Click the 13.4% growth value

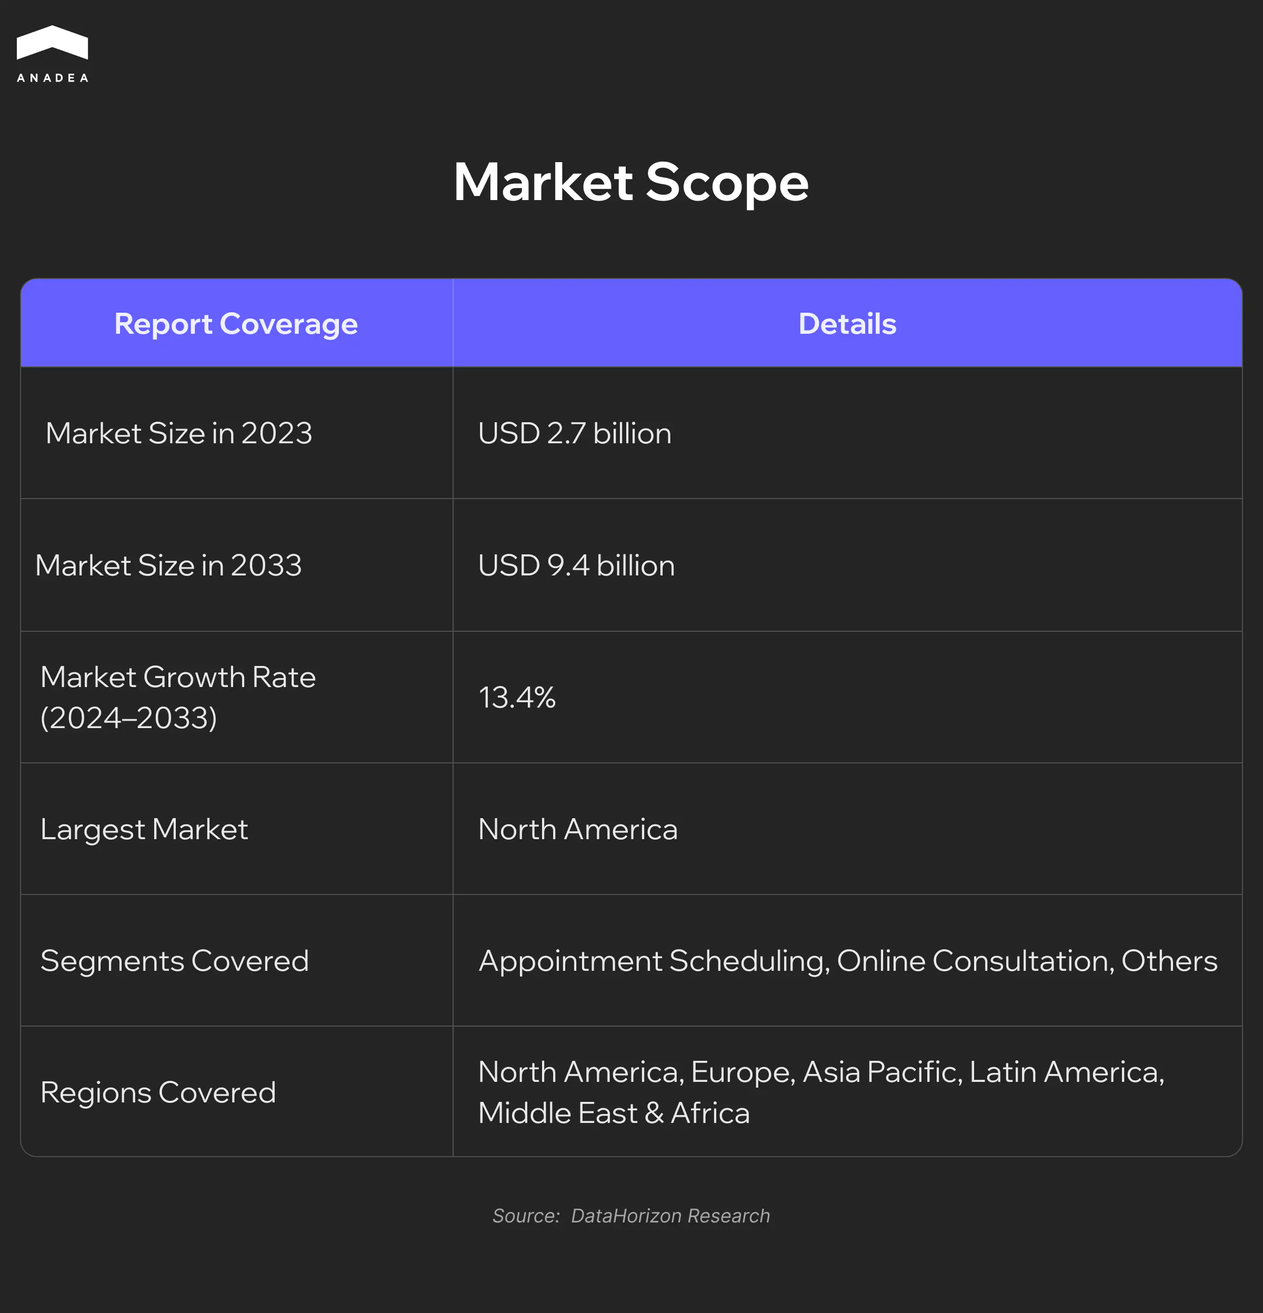click(516, 698)
